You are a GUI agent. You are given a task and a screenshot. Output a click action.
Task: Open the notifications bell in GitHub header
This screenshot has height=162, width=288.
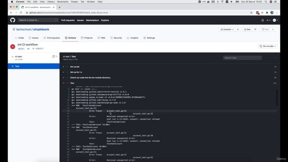[263, 20]
